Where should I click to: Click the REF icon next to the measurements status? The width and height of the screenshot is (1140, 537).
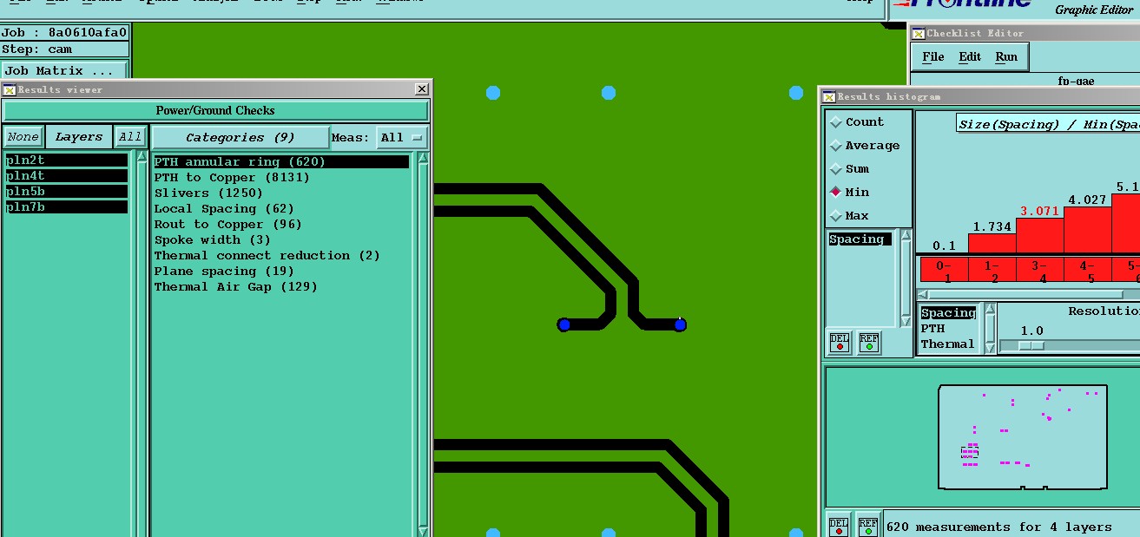(867, 526)
